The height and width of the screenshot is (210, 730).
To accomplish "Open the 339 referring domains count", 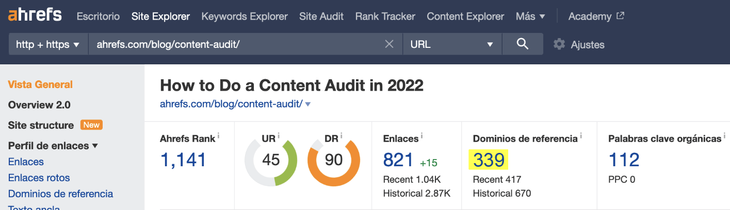I will (x=489, y=160).
